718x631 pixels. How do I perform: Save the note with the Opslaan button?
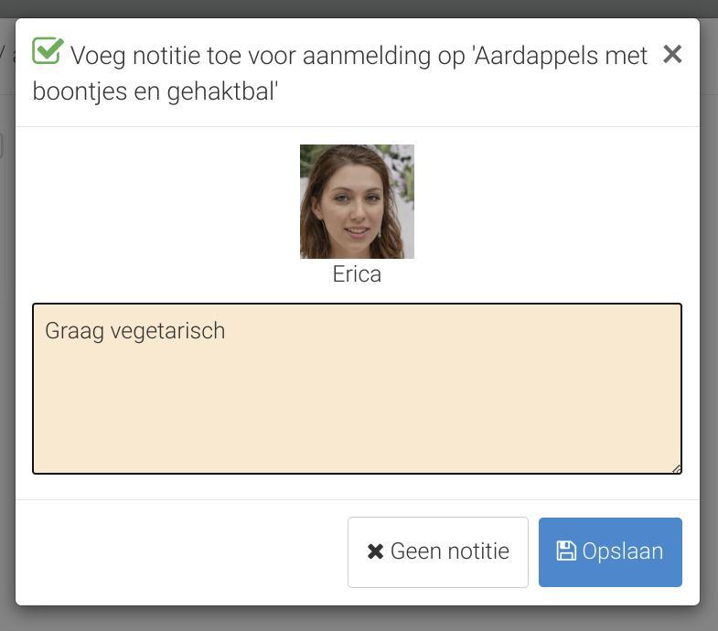[610, 551]
